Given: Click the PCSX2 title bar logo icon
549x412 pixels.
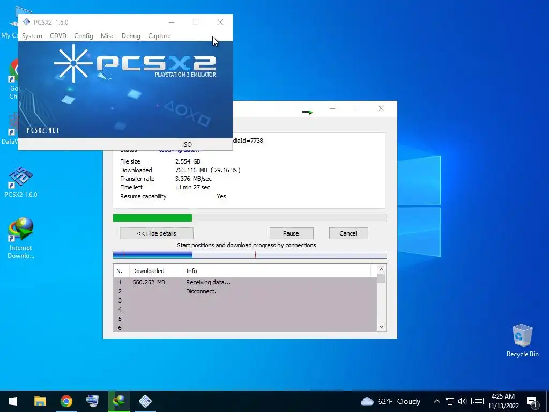Looking at the screenshot, I should coord(27,22).
